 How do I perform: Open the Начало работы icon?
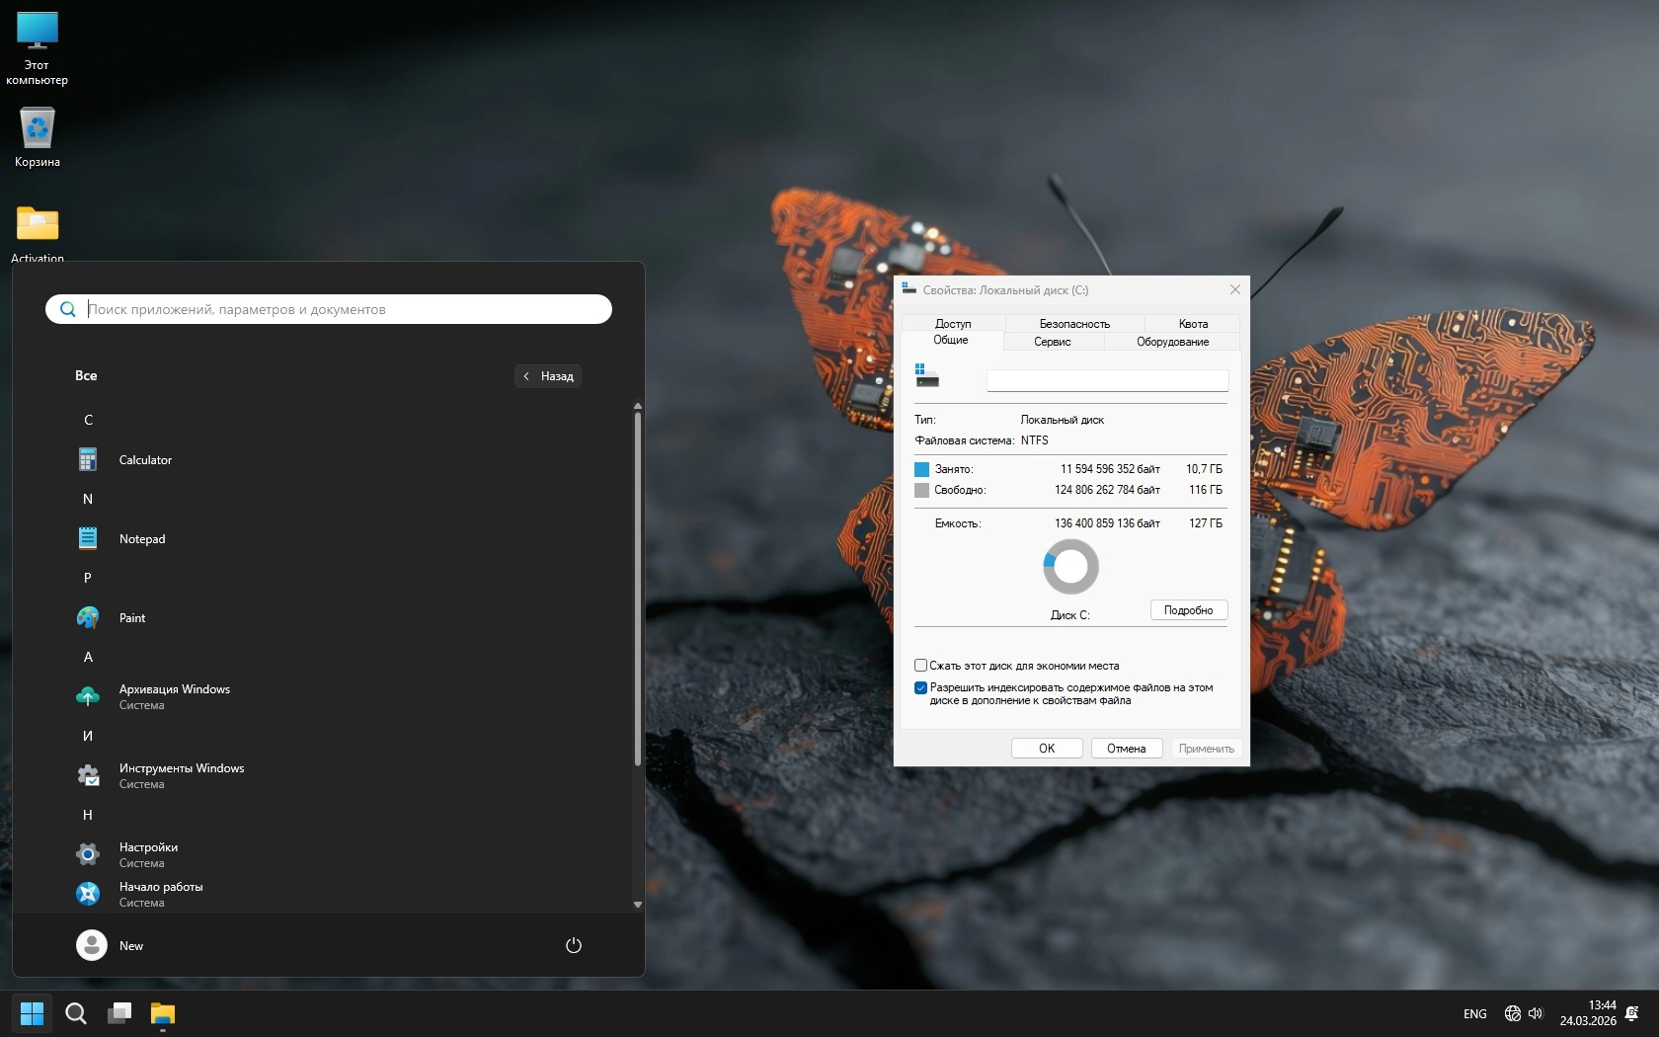pos(88,894)
